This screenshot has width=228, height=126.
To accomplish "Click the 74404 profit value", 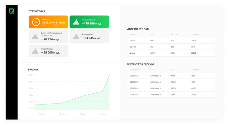I will [194, 41].
